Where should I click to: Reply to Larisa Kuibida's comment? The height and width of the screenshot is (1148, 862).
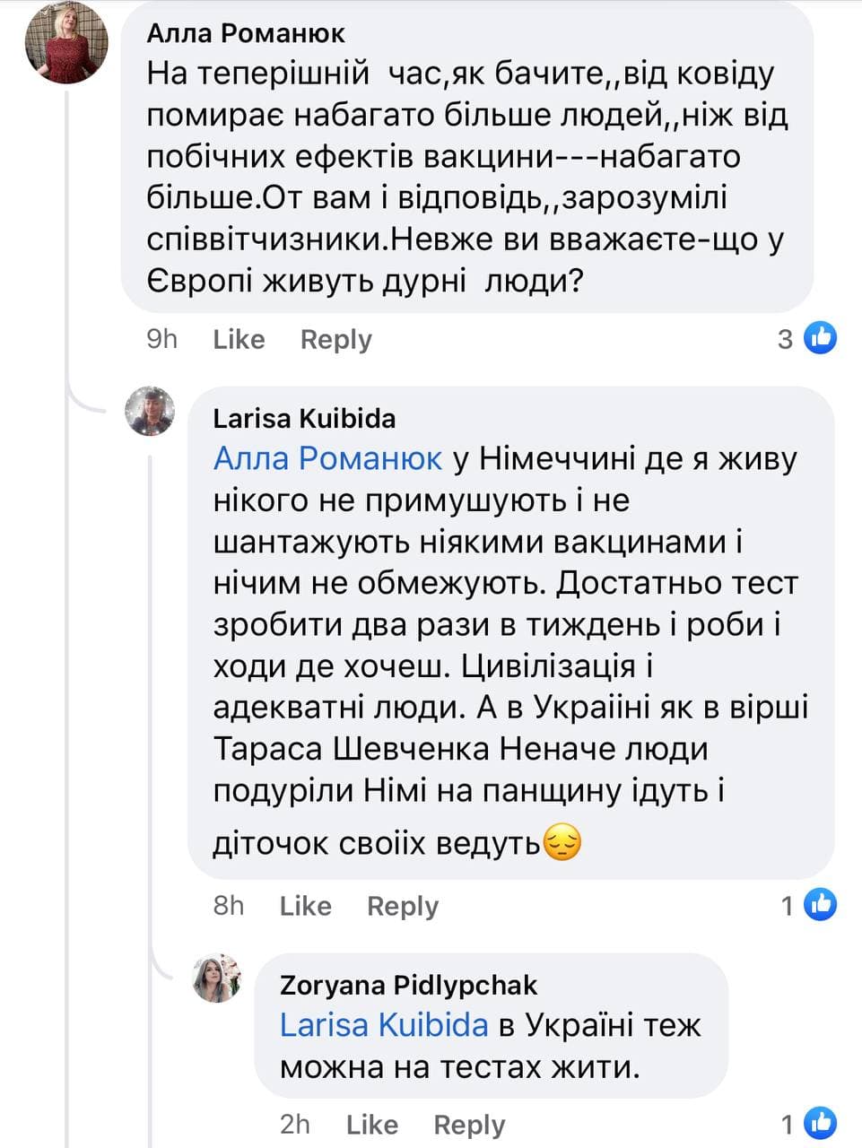click(403, 906)
